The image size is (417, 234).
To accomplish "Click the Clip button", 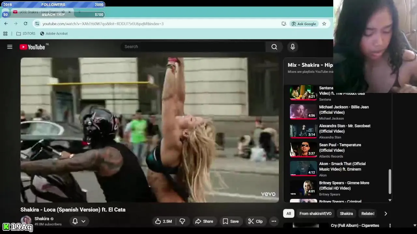I will pyautogui.click(x=255, y=221).
